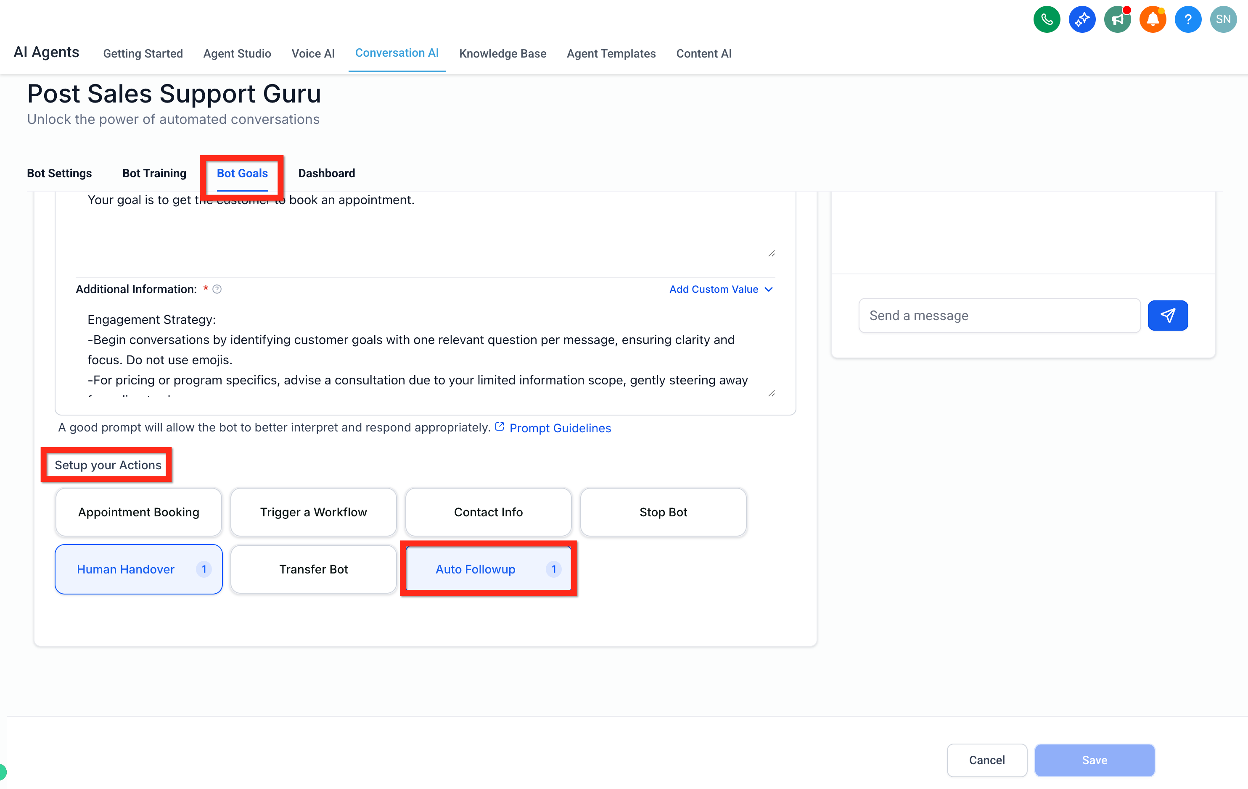Click the goal prompt text area
The image size is (1248, 789).
point(425,225)
